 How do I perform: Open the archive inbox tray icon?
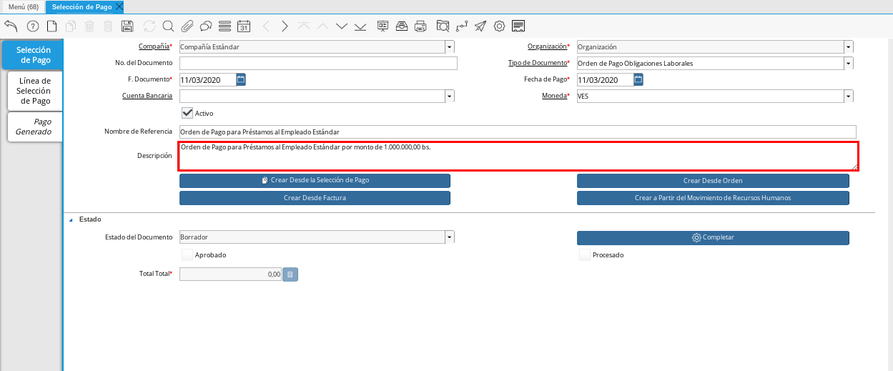point(402,26)
